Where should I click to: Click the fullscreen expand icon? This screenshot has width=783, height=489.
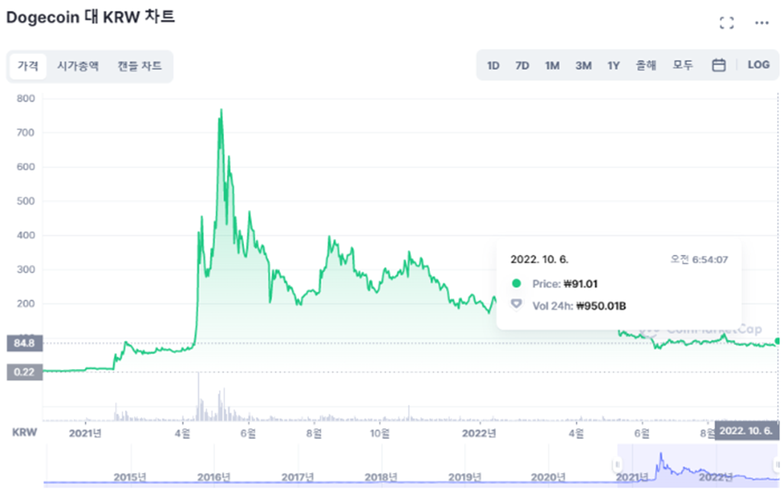(726, 23)
